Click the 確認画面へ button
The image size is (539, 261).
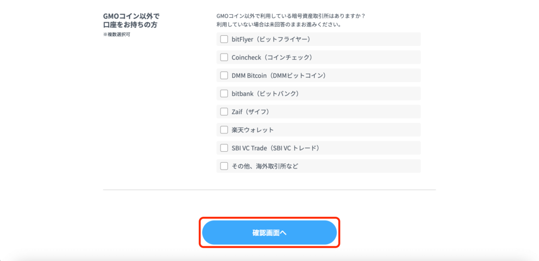[x=269, y=233]
